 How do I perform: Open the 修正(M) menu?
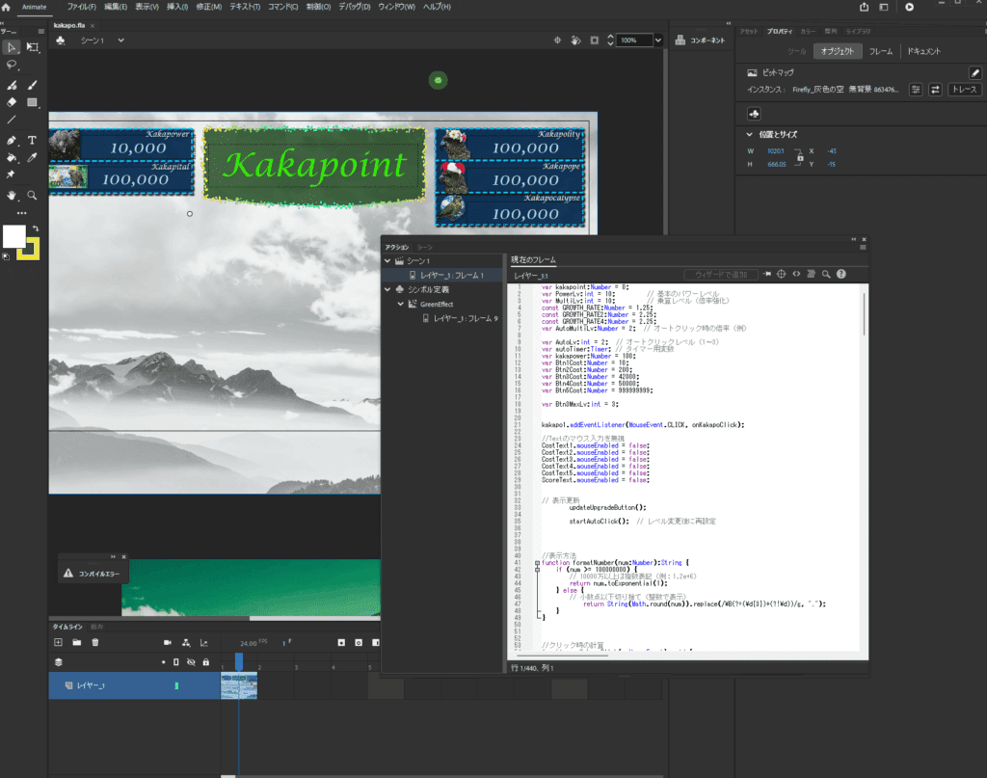coord(207,7)
